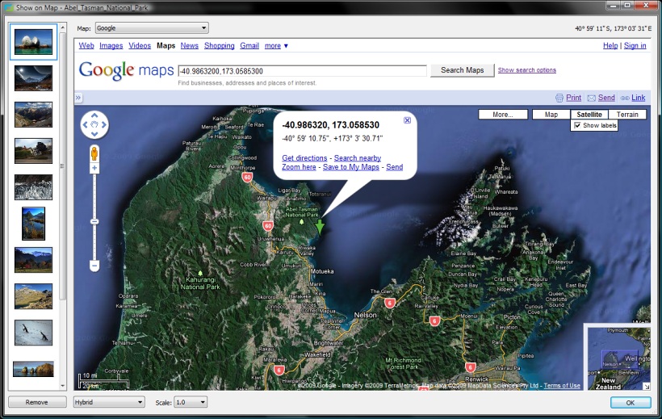Screen dimensions: 662x419
Task: Close the coordinates info balloon
Action: pyautogui.click(x=407, y=120)
